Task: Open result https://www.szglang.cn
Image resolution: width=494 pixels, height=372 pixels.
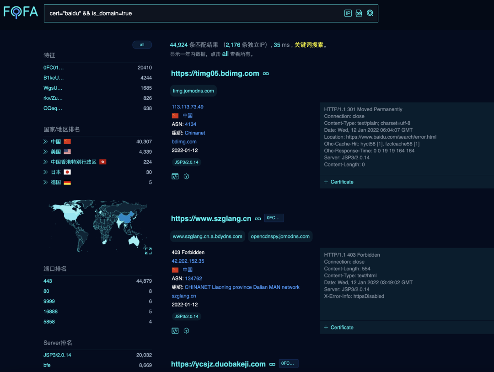Action: click(211, 218)
